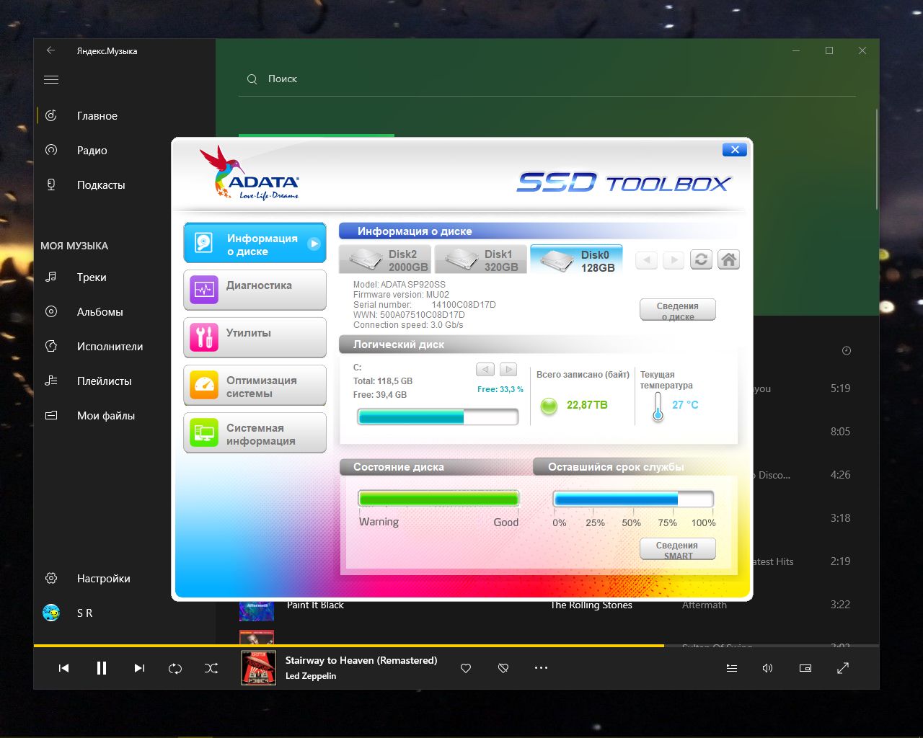
Task: Click the artist name Led Zeppelin
Action: click(311, 676)
